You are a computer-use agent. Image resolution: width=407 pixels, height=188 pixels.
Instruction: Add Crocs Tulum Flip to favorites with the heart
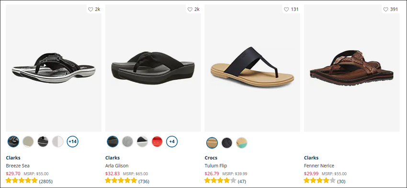286,10
